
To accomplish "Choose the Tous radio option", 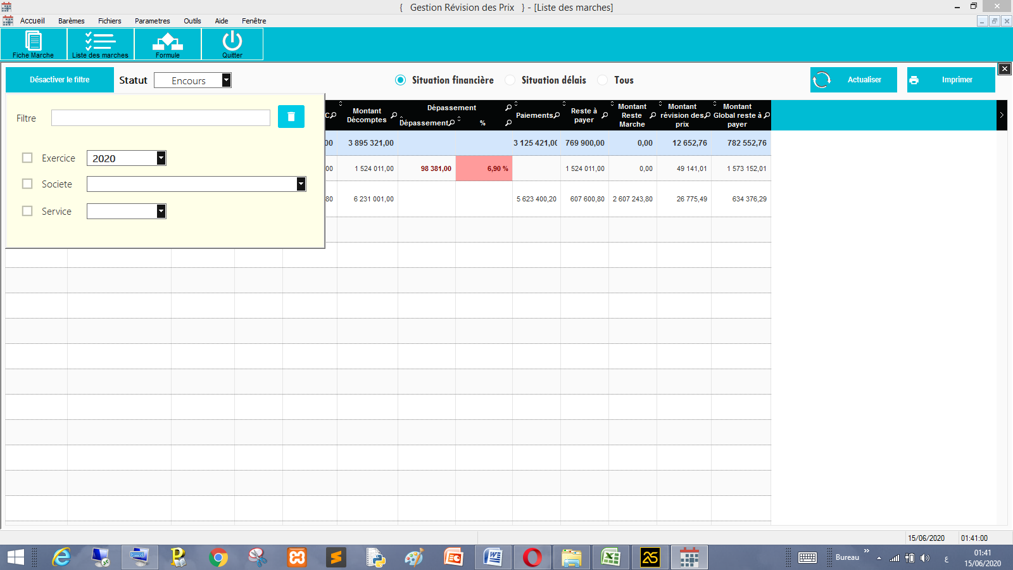I will click(603, 80).
